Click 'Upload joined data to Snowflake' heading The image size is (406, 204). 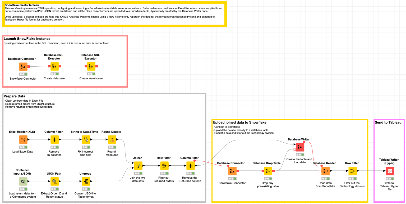[x=239, y=123]
